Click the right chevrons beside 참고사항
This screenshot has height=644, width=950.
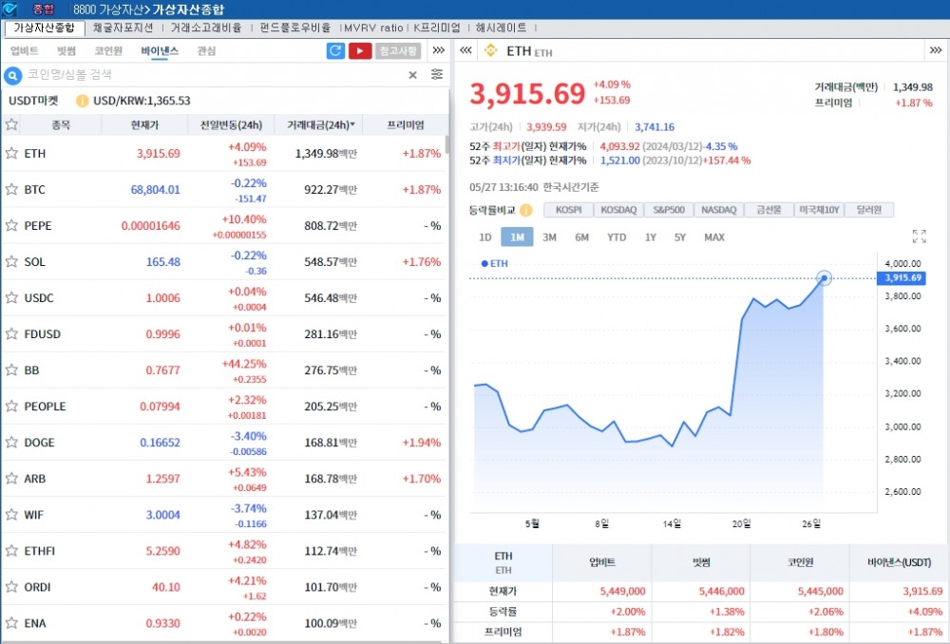pyautogui.click(x=438, y=51)
